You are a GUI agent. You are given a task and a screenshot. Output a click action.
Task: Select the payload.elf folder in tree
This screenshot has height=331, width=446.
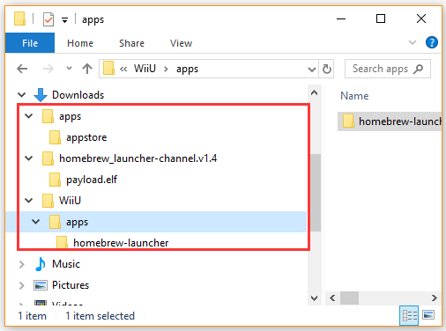[92, 180]
